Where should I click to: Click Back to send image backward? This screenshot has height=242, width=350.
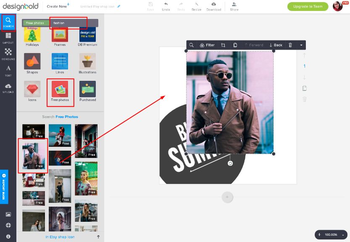click(x=276, y=45)
